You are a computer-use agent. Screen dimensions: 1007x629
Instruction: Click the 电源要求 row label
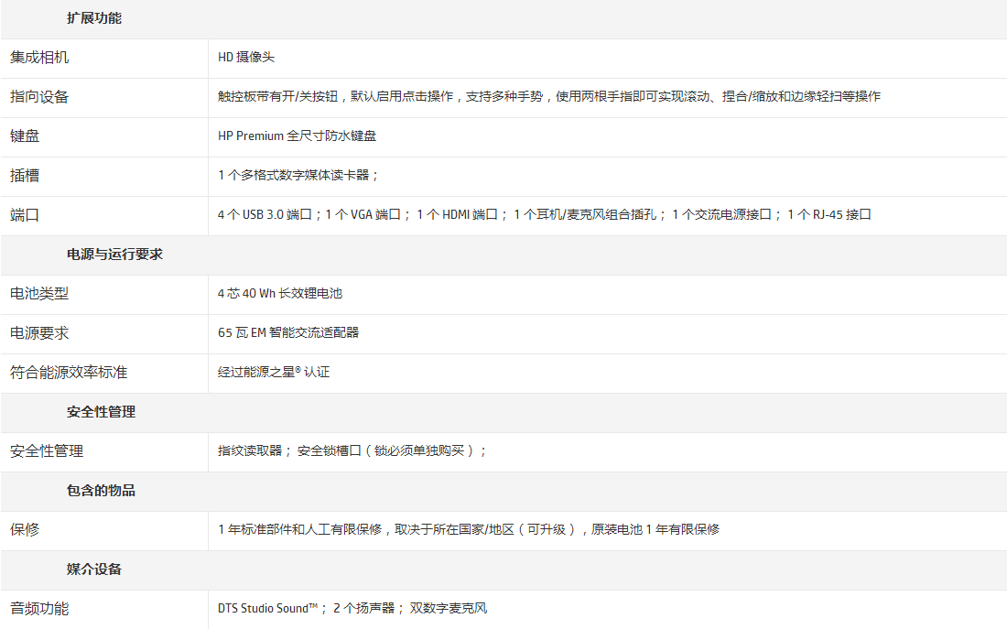point(39,333)
